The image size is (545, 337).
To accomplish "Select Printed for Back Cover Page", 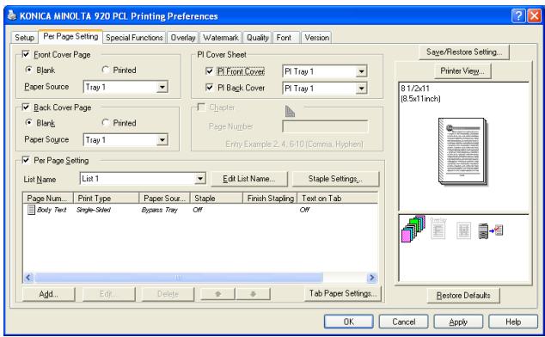I will pos(106,122).
